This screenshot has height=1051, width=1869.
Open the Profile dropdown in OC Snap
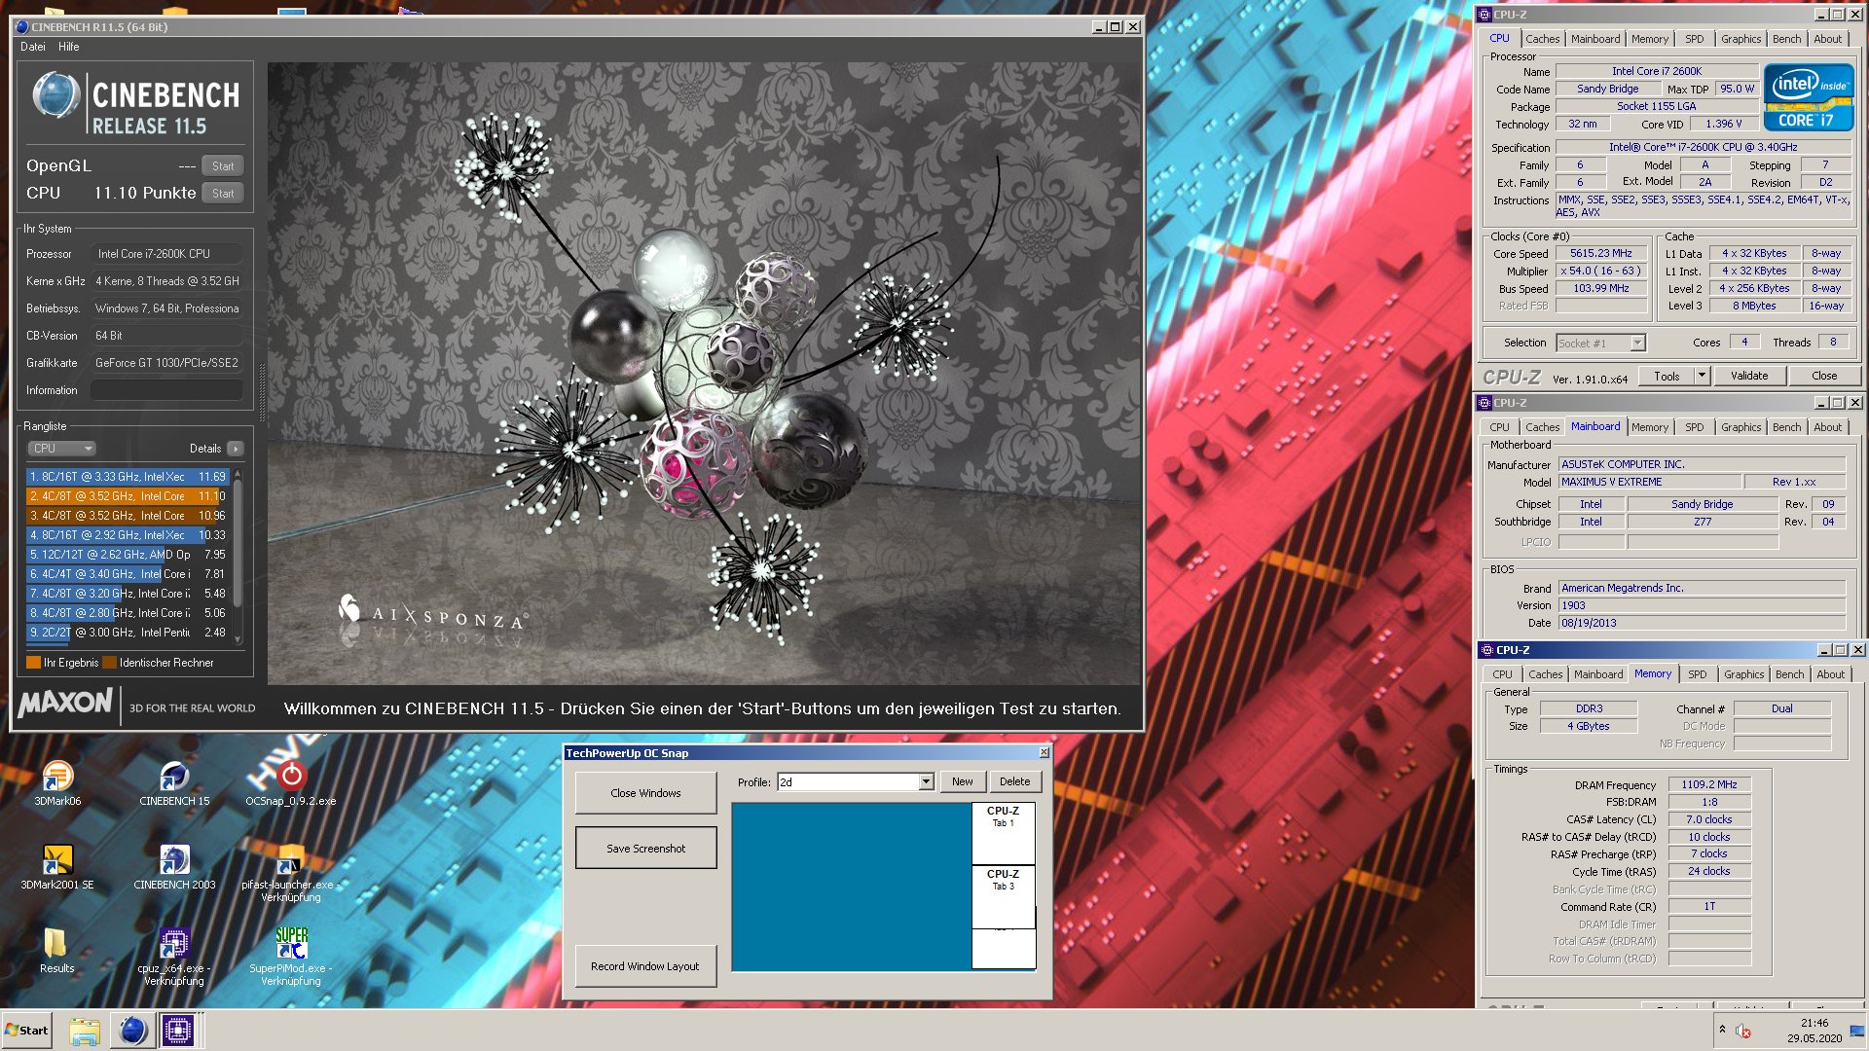pyautogui.click(x=926, y=781)
